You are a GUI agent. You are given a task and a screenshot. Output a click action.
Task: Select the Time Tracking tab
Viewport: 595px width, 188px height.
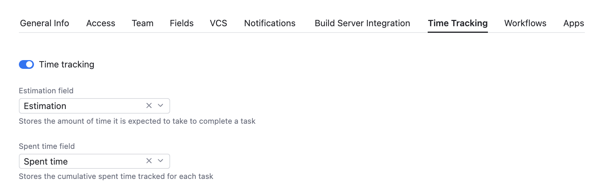pos(458,23)
